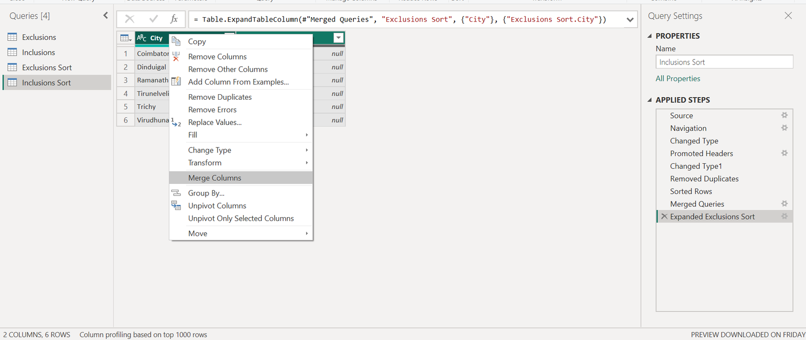Click the Dinduigal cell in City column
Image resolution: width=806 pixels, height=340 pixels.
tap(152, 67)
